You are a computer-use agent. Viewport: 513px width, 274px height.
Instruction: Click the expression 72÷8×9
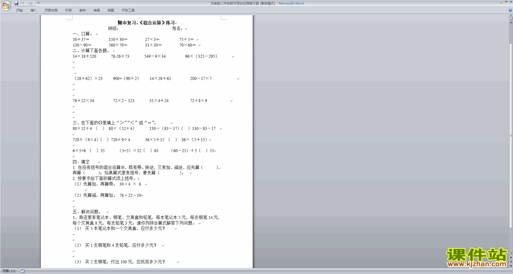199,101
